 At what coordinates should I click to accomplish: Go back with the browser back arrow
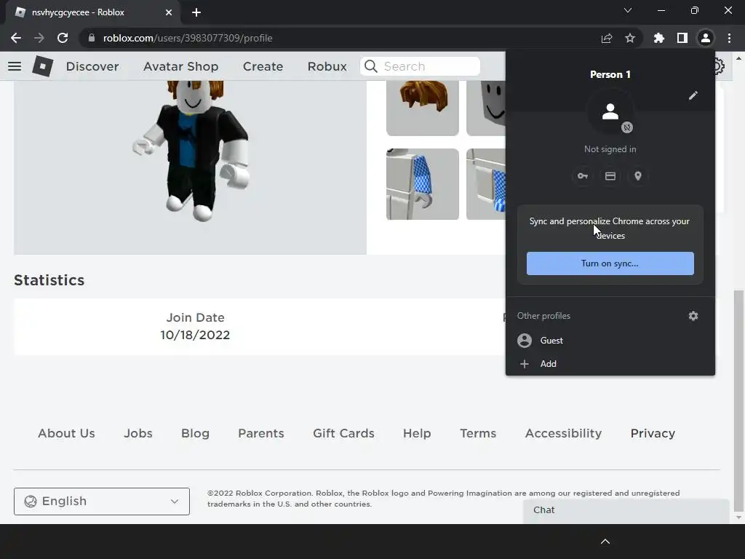coord(16,38)
